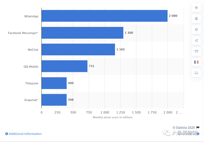Click the WeChat bar
The width and height of the screenshot is (204, 142).
click(x=78, y=50)
